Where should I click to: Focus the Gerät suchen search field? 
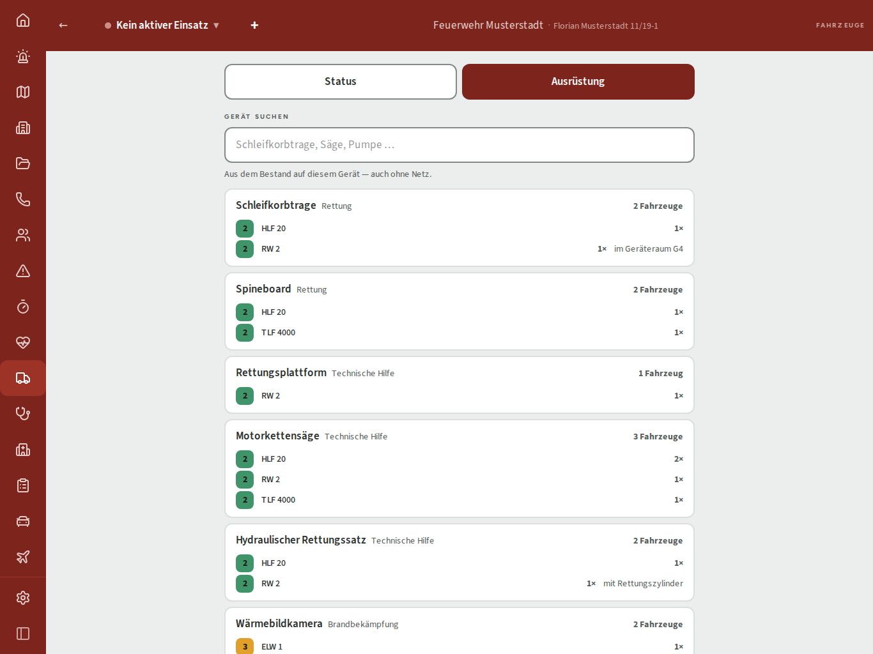460,145
